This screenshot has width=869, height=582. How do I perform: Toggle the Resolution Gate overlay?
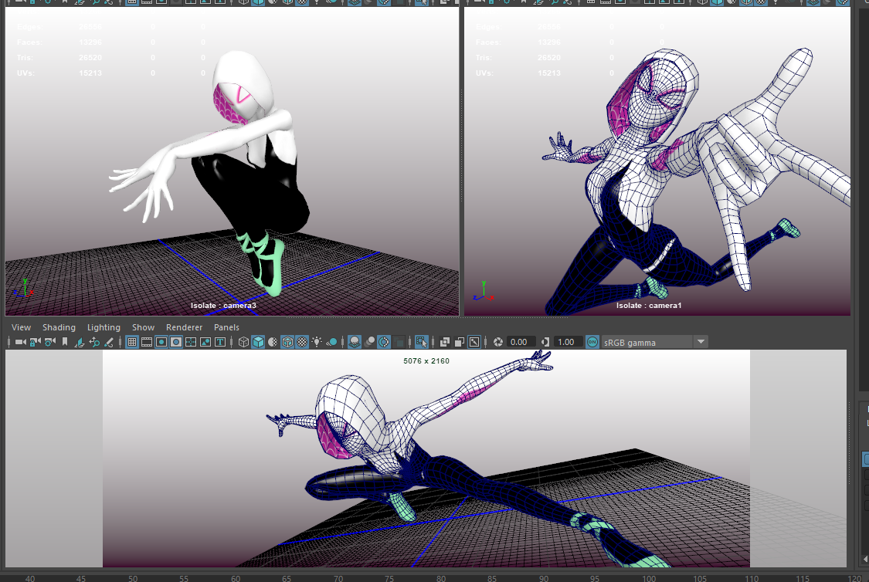pos(161,342)
